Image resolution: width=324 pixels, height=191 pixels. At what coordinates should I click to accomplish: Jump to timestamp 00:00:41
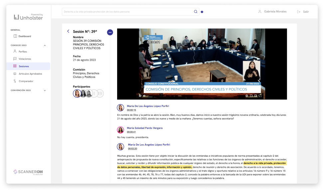131,132
